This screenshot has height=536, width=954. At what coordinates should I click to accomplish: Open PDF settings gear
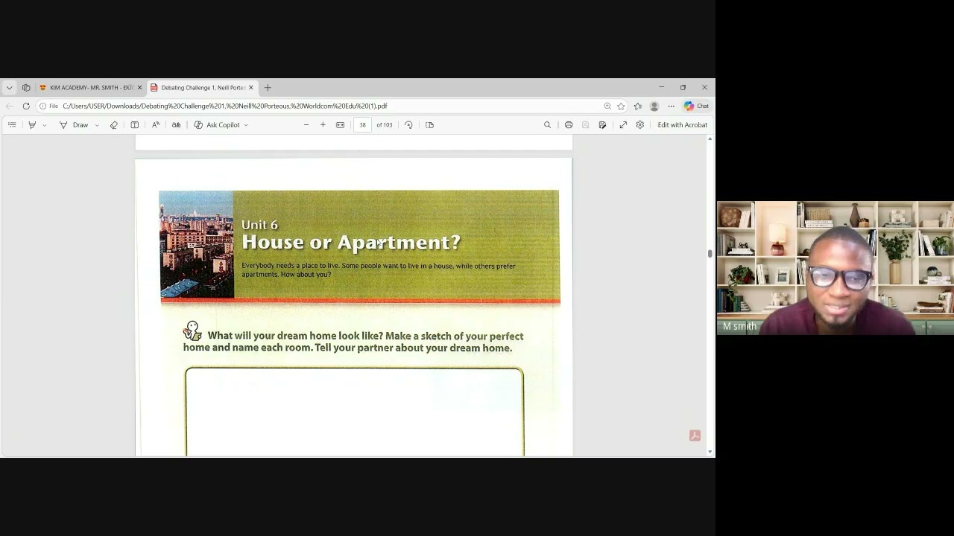(640, 125)
